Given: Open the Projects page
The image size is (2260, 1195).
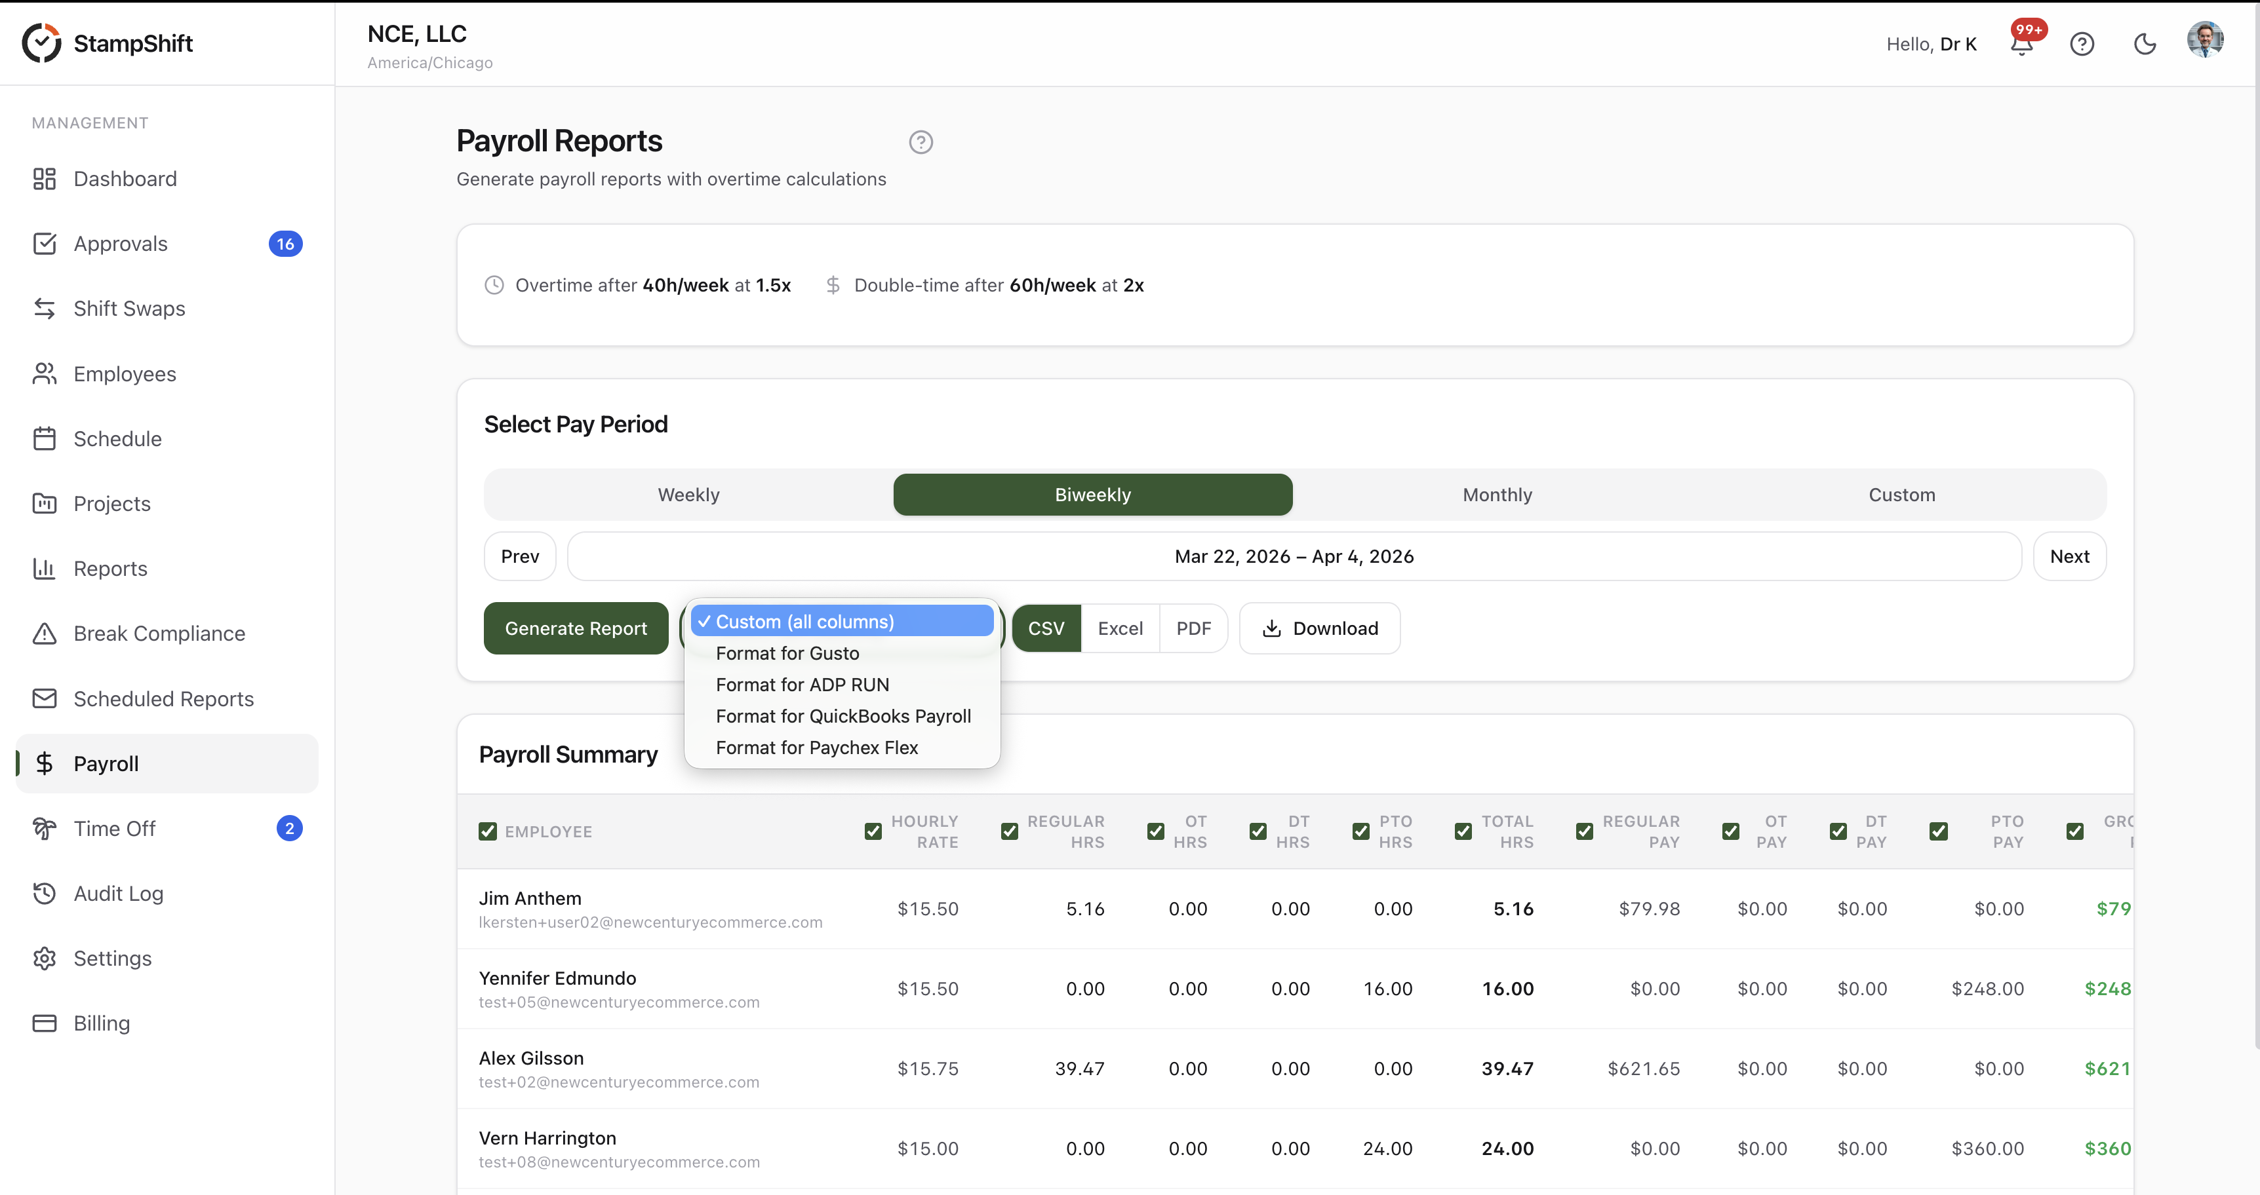Looking at the screenshot, I should pos(167,503).
